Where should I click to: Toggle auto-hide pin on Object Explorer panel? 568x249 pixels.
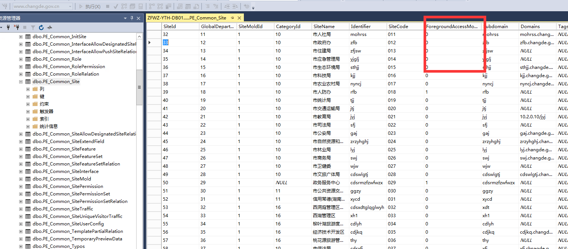(x=132, y=18)
